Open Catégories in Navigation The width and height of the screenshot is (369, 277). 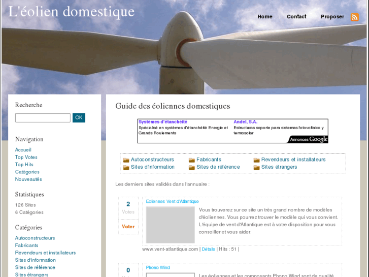pyautogui.click(x=27, y=172)
